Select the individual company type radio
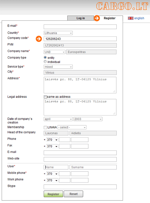The height and width of the screenshot is (203, 150). pyautogui.click(x=45, y=62)
